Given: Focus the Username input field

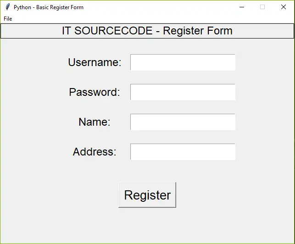Looking at the screenshot, I should [x=183, y=62].
